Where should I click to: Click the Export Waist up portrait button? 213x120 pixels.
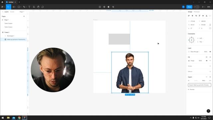(x=200, y=85)
